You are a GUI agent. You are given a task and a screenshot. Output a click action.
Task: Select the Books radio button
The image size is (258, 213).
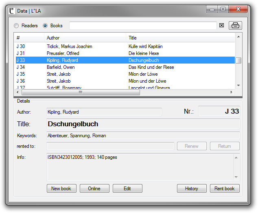pos(45,26)
